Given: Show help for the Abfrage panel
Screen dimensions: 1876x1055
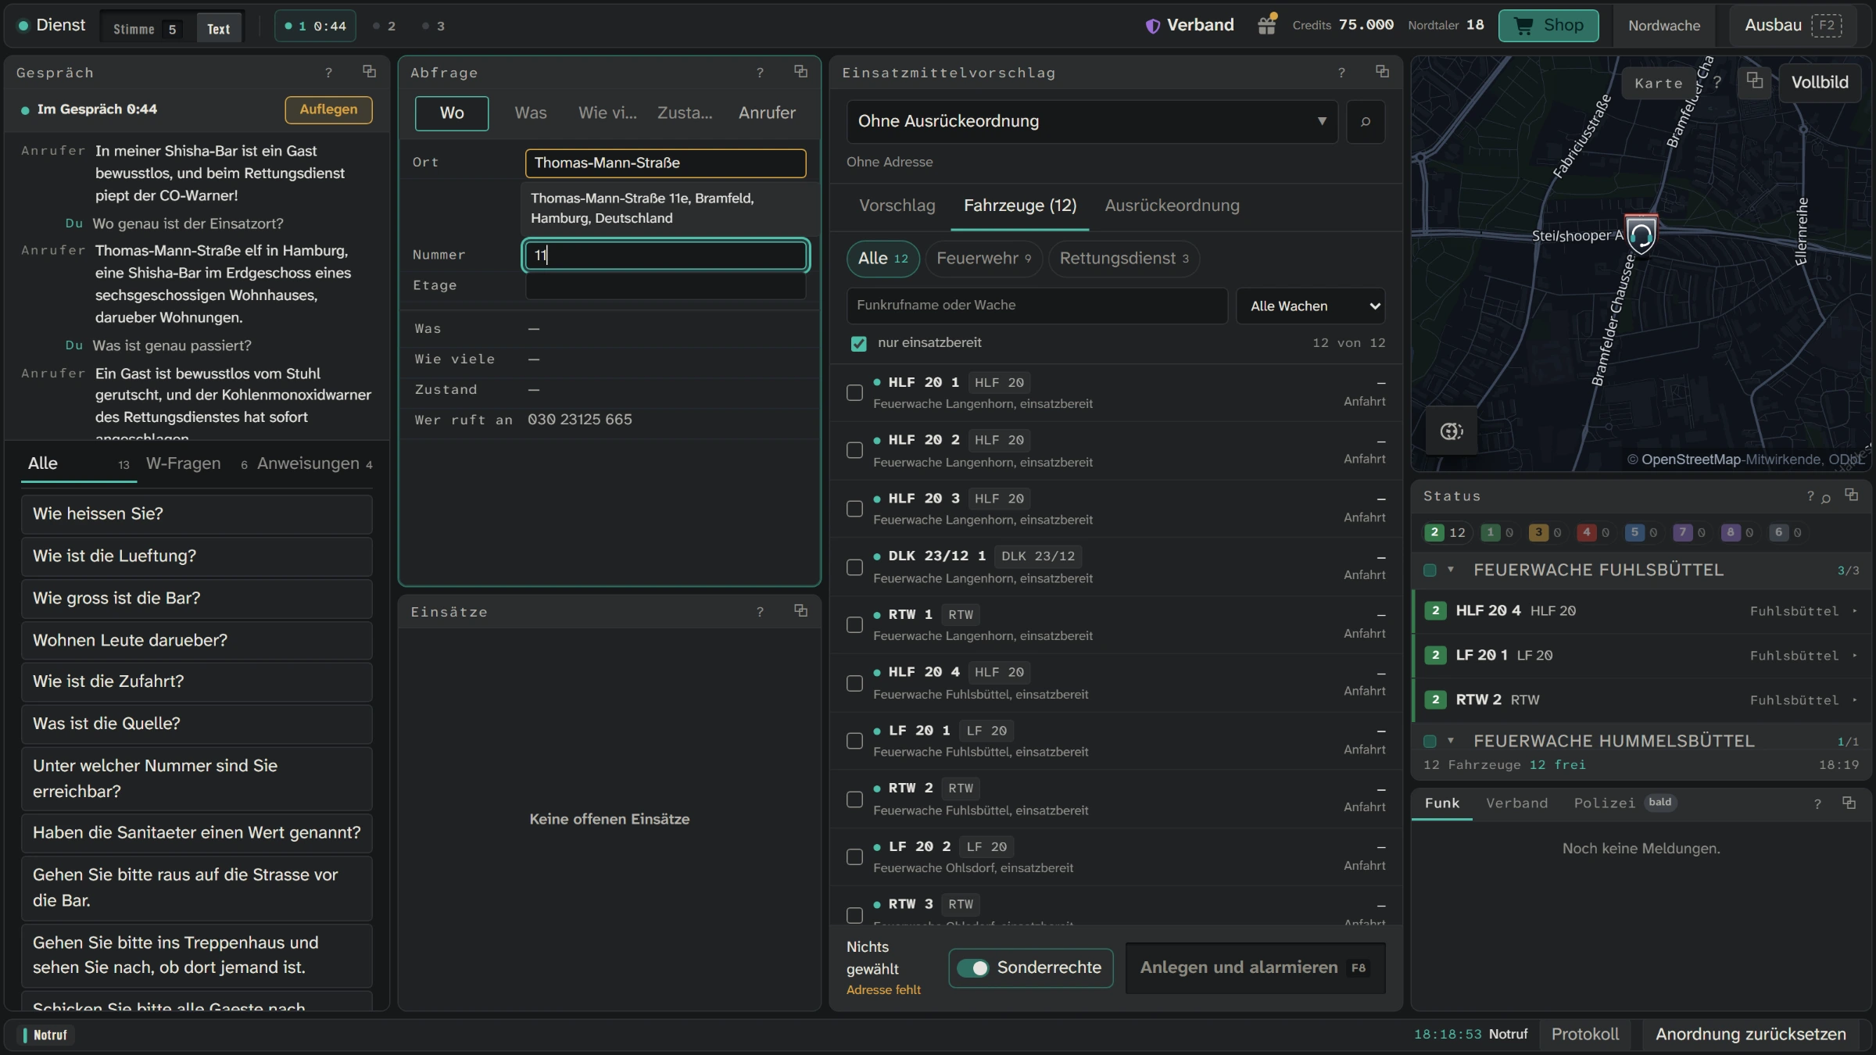Looking at the screenshot, I should click(x=760, y=73).
